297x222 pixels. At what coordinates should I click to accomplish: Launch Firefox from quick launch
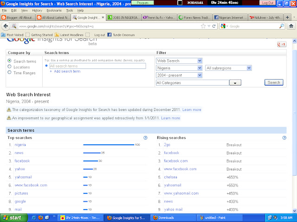click(40, 218)
